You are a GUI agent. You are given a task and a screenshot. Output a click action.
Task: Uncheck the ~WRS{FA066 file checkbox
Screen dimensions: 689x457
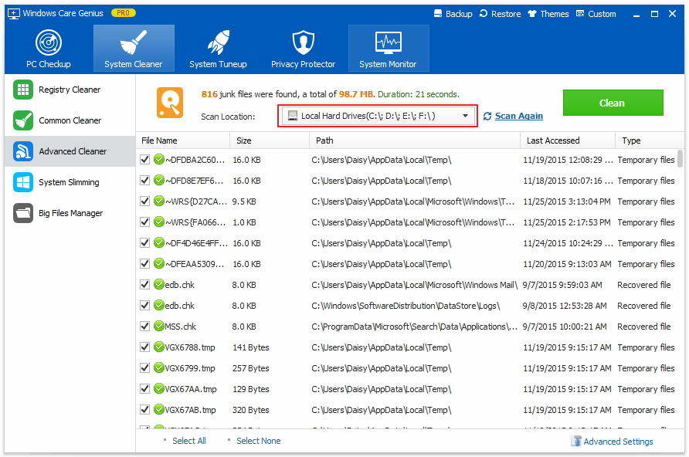pyautogui.click(x=144, y=222)
